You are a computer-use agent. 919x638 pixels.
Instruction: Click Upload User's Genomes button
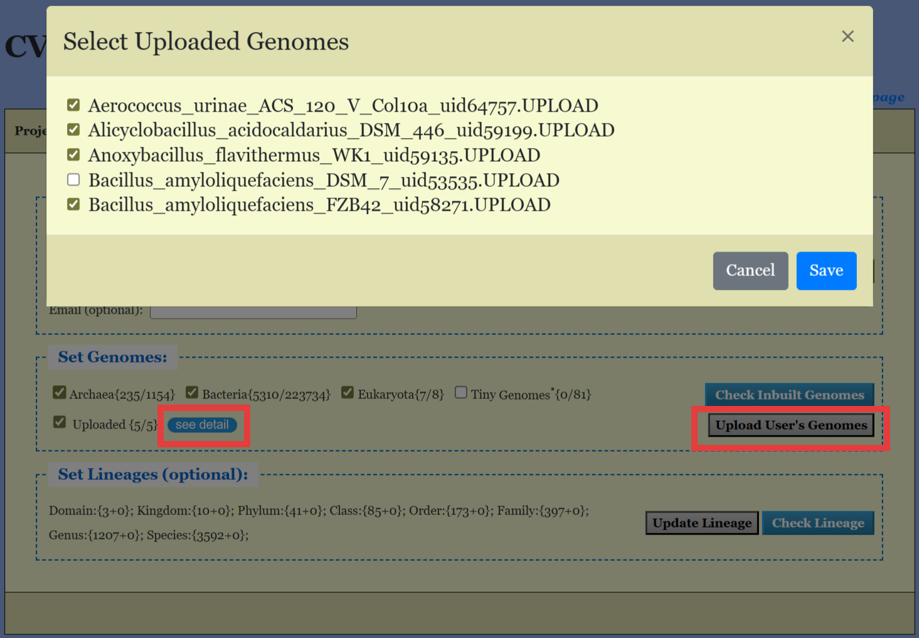pos(790,425)
